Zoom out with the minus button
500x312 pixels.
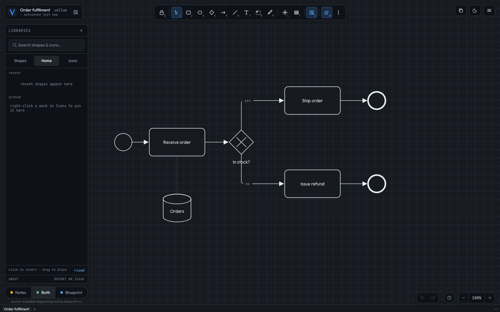(464, 298)
